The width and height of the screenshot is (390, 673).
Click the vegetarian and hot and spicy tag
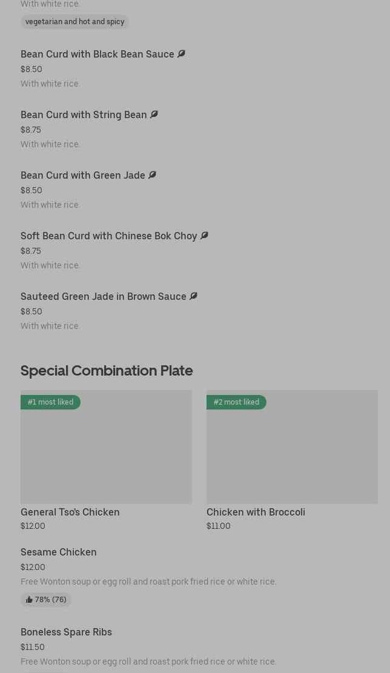74,22
